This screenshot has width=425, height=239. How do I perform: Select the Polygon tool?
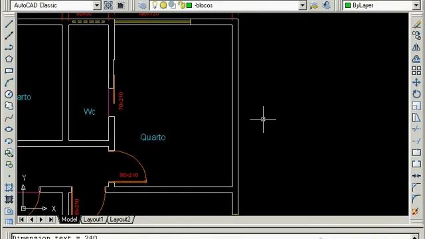pos(9,59)
